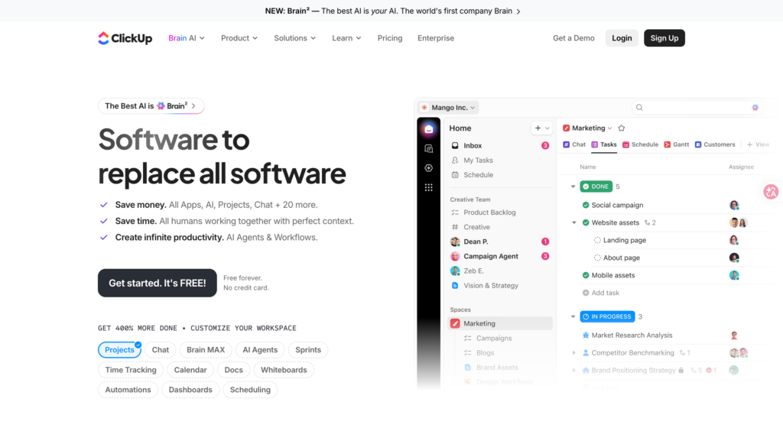Select the Projects feature pill
Image resolution: width=783 pixels, height=441 pixels.
[x=119, y=350]
